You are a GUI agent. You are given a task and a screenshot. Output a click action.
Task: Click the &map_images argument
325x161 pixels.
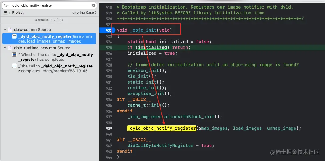coord(213,128)
